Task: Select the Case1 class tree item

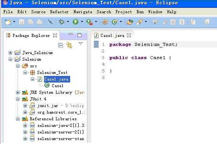Action: tap(57, 86)
